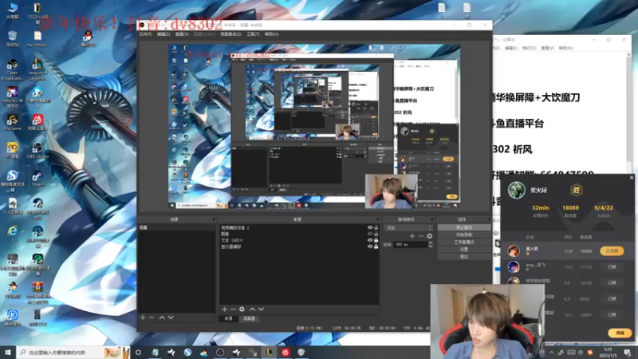Image resolution: width=638 pixels, height=359 pixels.
Task: Toggle visibility of 显示器捕获 source
Action: pos(370,247)
